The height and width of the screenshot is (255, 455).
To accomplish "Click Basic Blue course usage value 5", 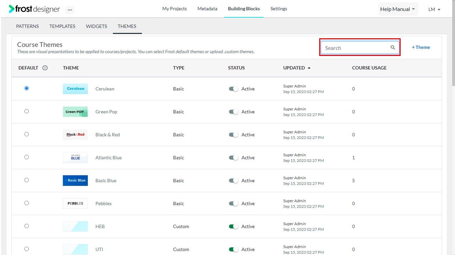I will click(x=353, y=181).
